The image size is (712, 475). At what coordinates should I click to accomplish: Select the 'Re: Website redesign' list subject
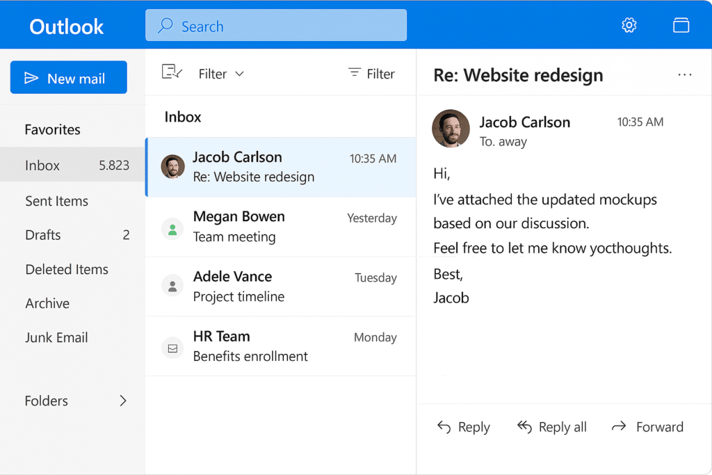point(253,177)
